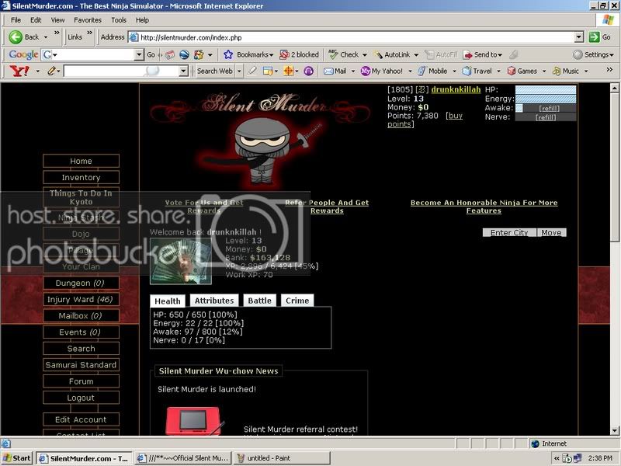Click the player avatar thumbnail
Screen dimensions: 621x466
(181, 261)
